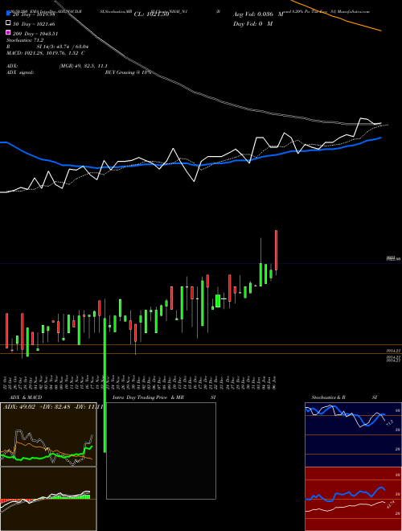Select the '50 Day = 1021.46' legend text
Image resolution: width=402 pixels, height=531 pixels.
point(34,24)
